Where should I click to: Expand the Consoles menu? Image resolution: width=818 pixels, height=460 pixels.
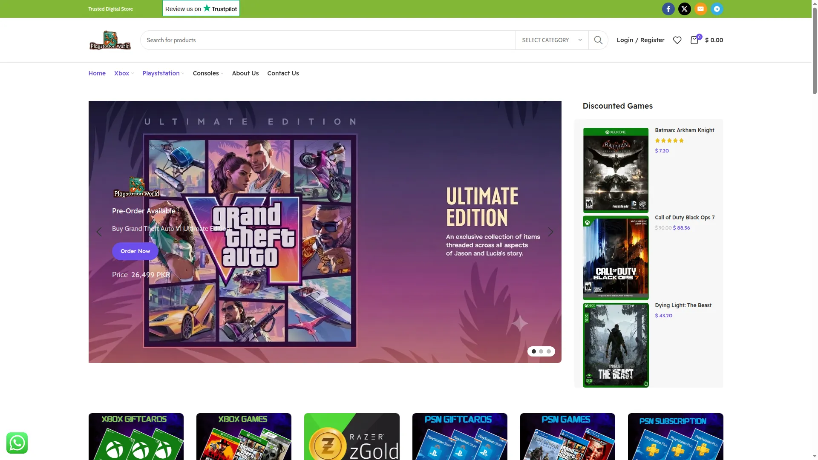208,73
